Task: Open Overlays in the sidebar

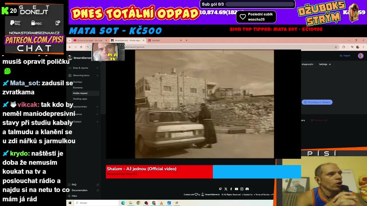Action: [x=77, y=82]
